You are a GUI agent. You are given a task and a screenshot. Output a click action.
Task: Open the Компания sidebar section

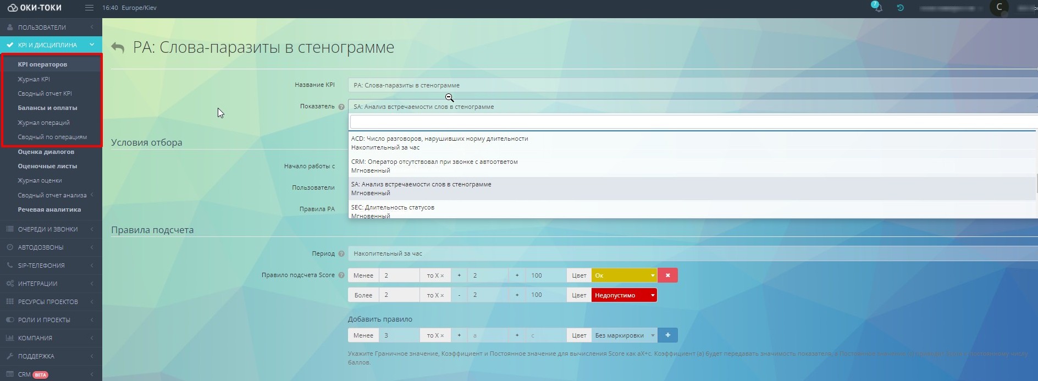pyautogui.click(x=51, y=338)
